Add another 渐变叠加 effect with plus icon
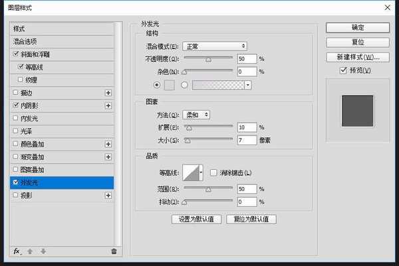 [108, 157]
